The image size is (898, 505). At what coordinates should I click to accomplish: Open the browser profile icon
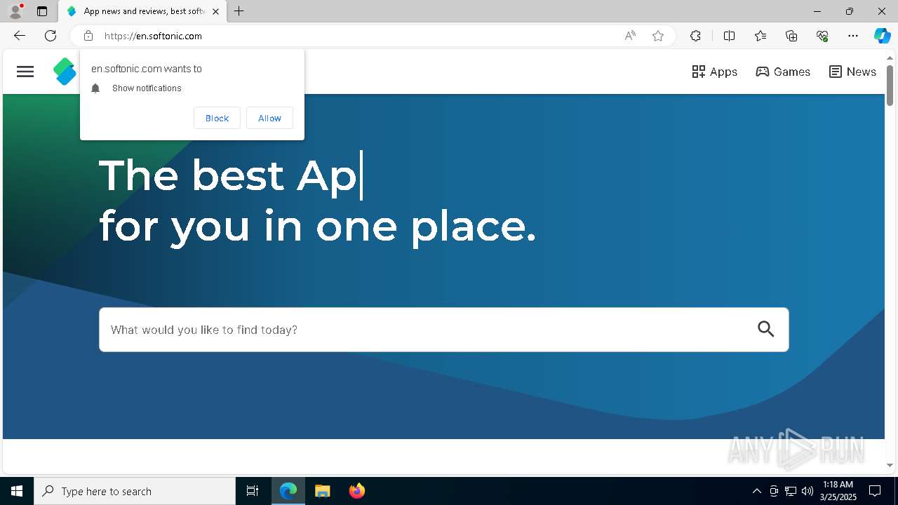(x=15, y=11)
